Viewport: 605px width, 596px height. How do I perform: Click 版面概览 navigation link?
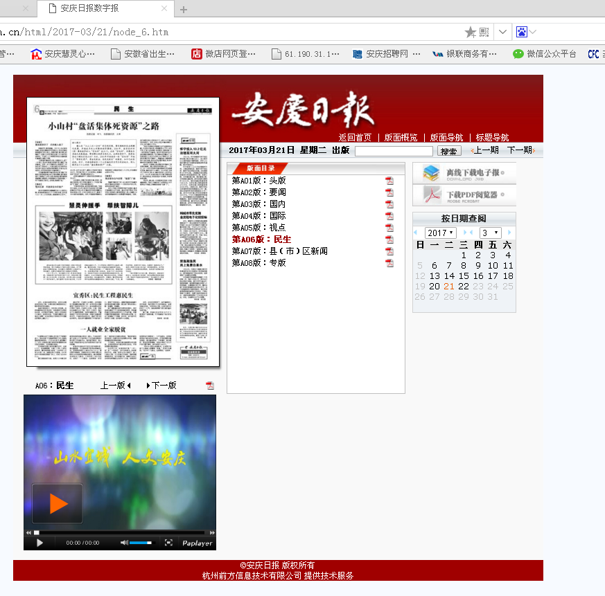point(401,138)
